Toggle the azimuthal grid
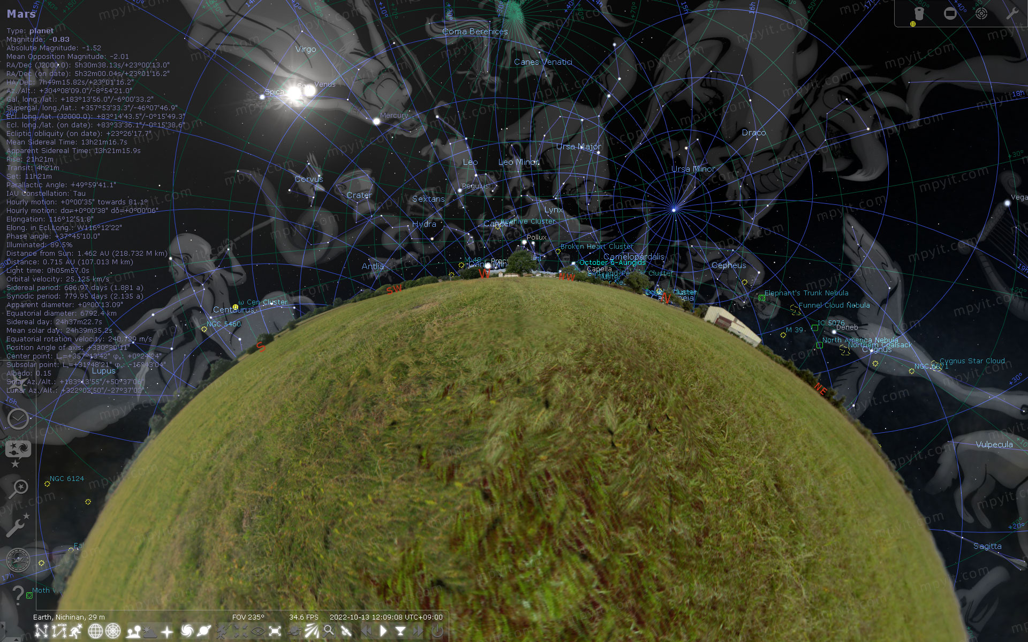This screenshot has height=642, width=1028. tap(113, 631)
